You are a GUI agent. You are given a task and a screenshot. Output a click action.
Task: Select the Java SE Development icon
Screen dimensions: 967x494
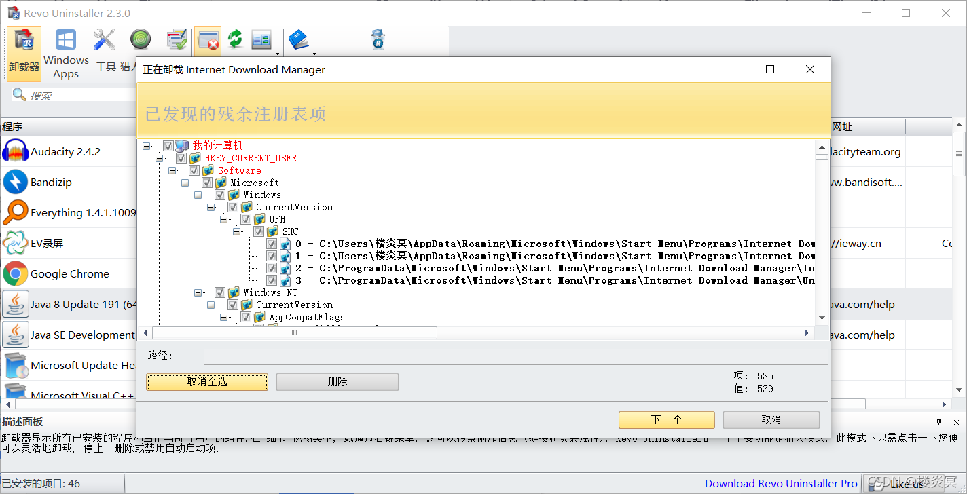(x=15, y=335)
